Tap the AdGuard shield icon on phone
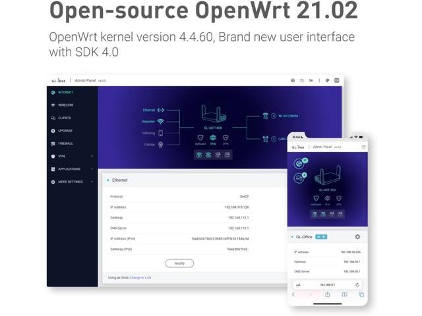 [316, 198]
